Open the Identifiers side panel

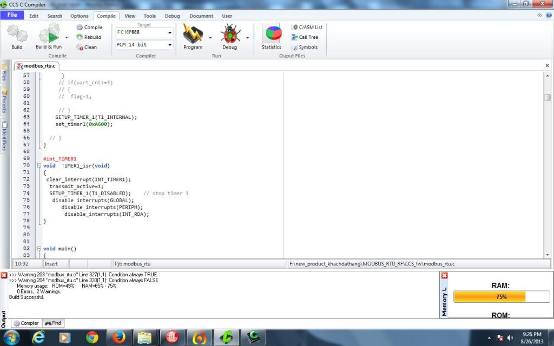click(x=4, y=136)
